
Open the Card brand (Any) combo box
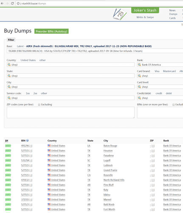tap(160, 76)
